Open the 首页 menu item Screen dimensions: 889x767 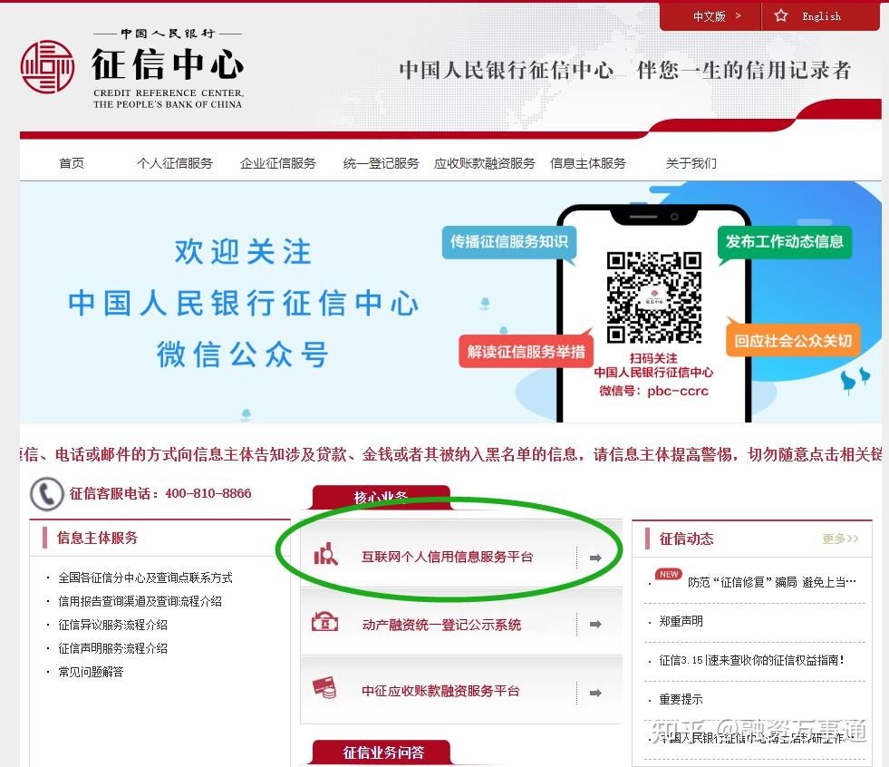coord(72,163)
